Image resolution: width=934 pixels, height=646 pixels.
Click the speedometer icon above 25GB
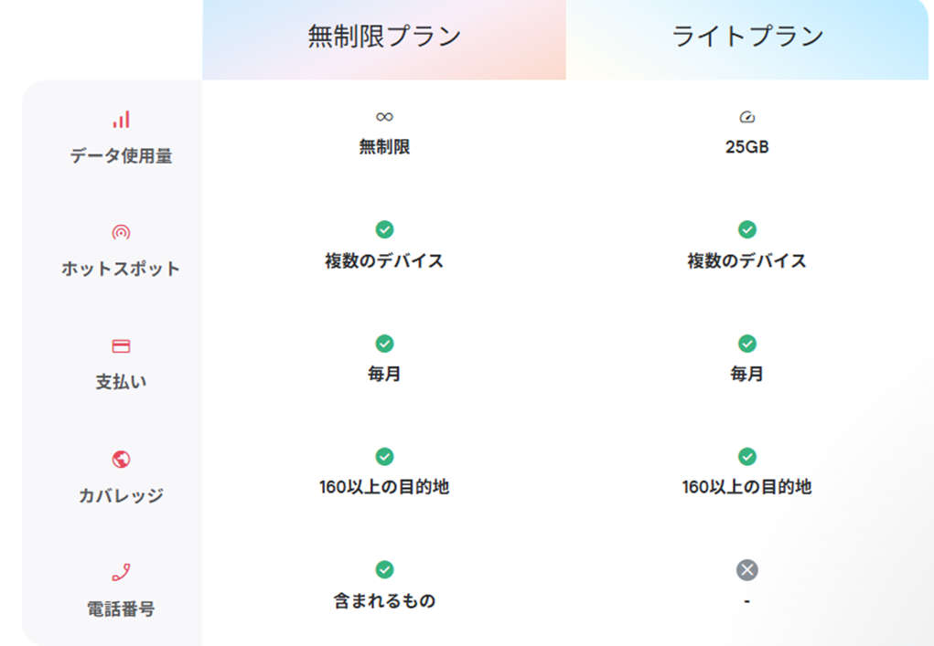746,117
